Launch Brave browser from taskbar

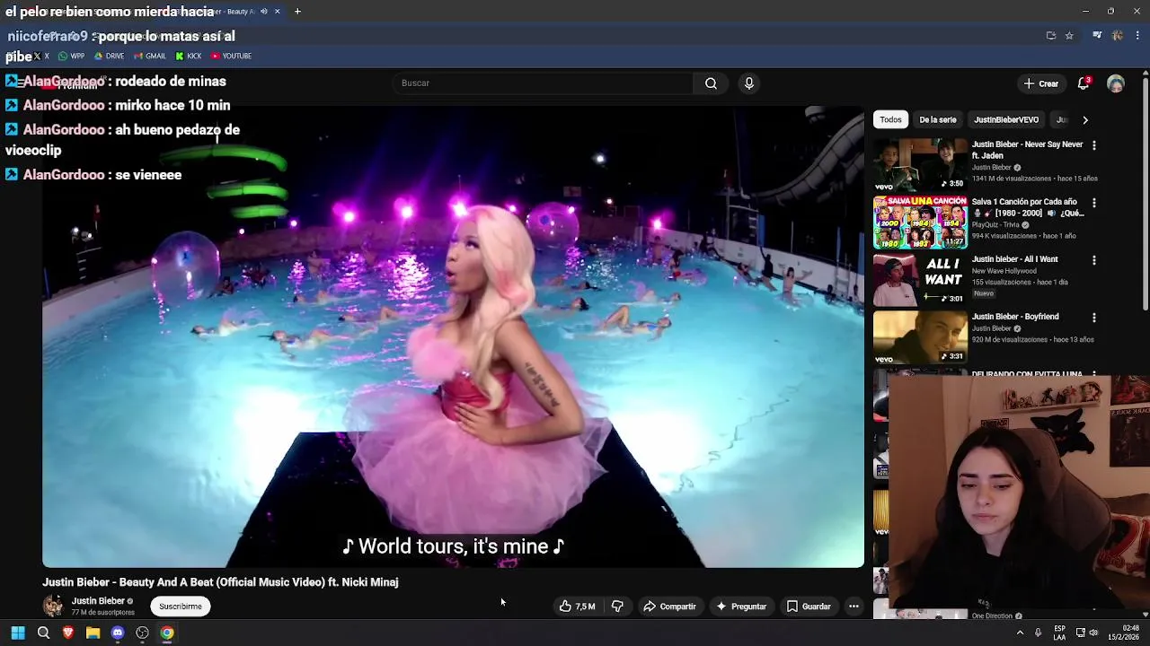pyautogui.click(x=67, y=633)
